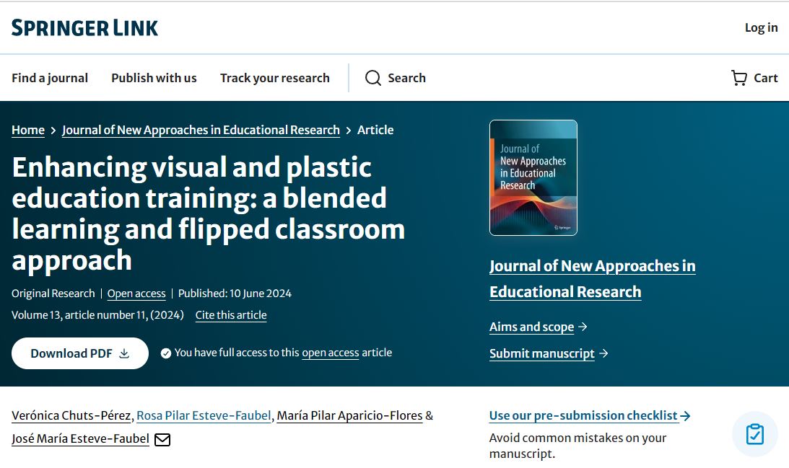Click Avoid common mistakes on your manuscript text
The width and height of the screenshot is (789, 468).
[x=577, y=446]
